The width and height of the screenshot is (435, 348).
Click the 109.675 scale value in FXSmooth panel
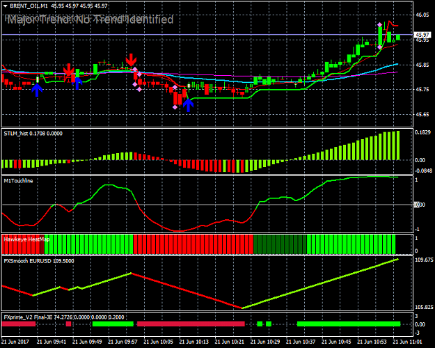coord(424,260)
